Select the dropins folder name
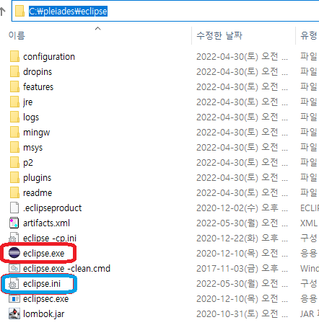 38,72
